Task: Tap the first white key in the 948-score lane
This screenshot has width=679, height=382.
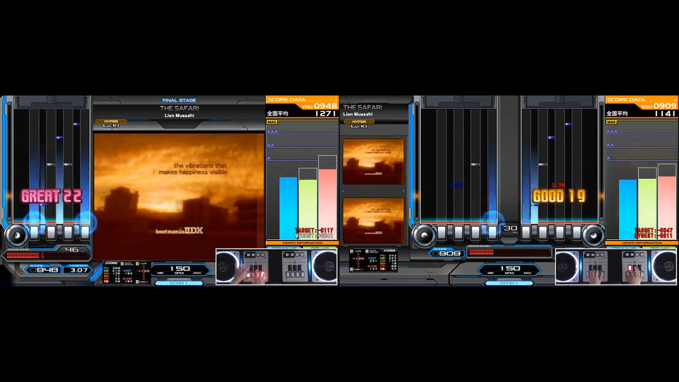Action: coord(35,232)
